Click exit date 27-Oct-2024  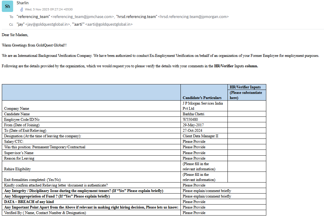click(192, 131)
